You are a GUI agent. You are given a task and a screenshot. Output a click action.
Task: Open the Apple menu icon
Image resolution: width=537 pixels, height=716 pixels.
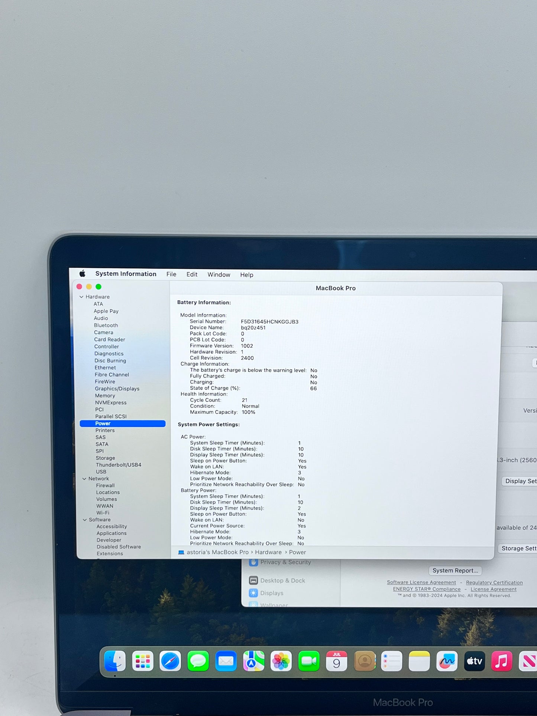tap(83, 274)
